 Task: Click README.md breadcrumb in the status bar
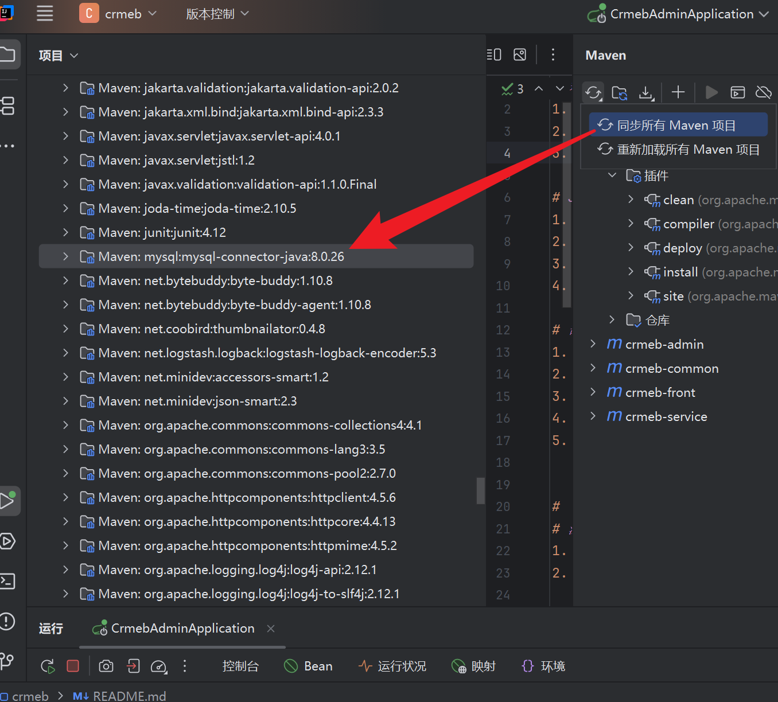tap(119, 696)
